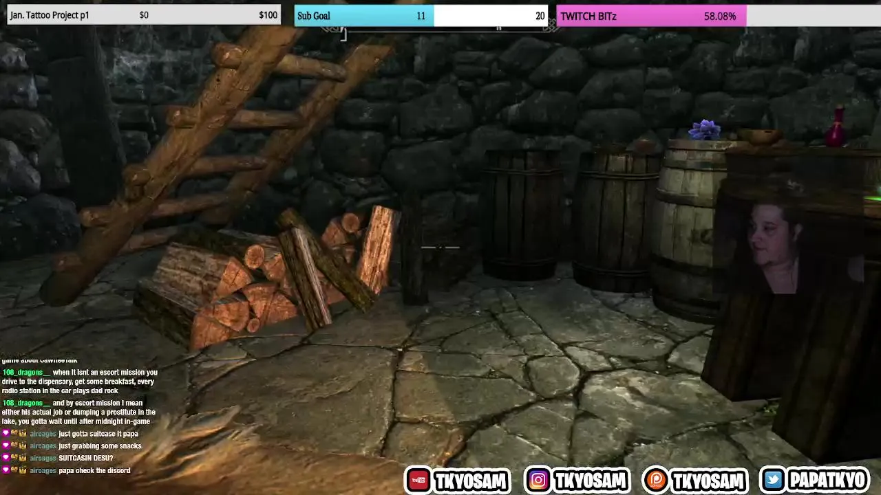Click the '58.08%' bits percentage
Image resolution: width=881 pixels, height=495 pixels.
tap(720, 16)
